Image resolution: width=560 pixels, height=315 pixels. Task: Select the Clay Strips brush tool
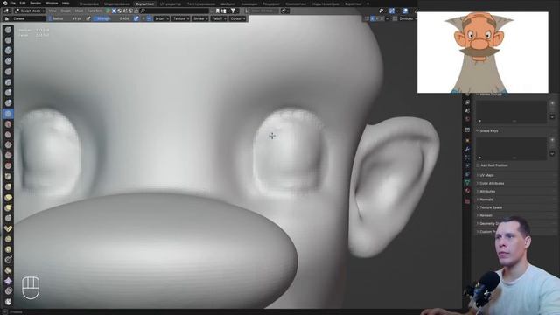(8, 61)
